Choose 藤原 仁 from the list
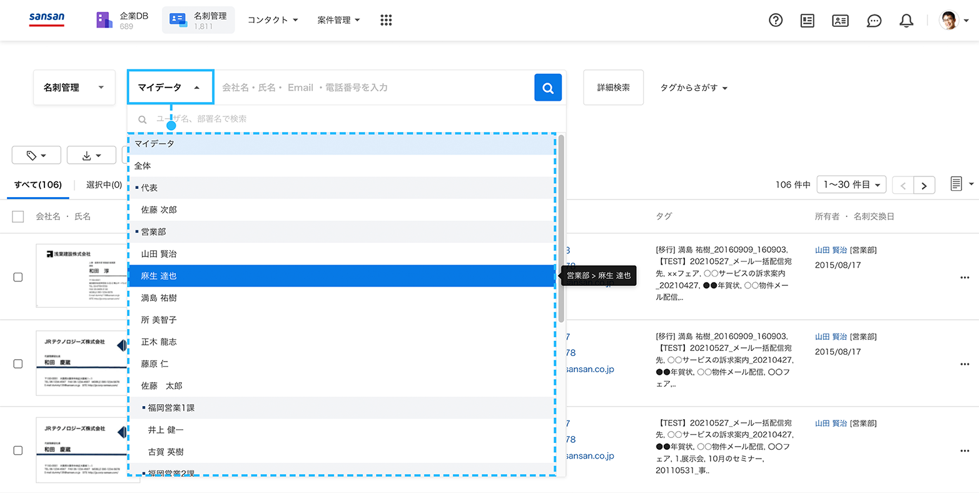The width and height of the screenshot is (979, 493). (x=342, y=363)
